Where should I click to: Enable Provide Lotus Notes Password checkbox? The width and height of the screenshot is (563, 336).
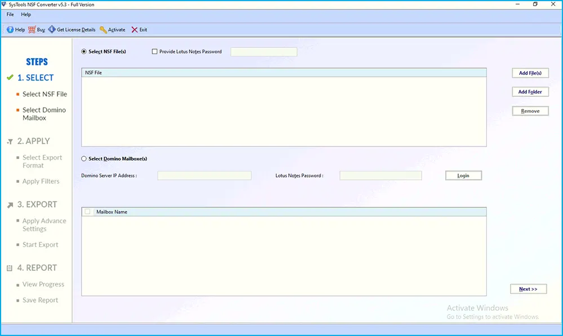[x=155, y=51]
